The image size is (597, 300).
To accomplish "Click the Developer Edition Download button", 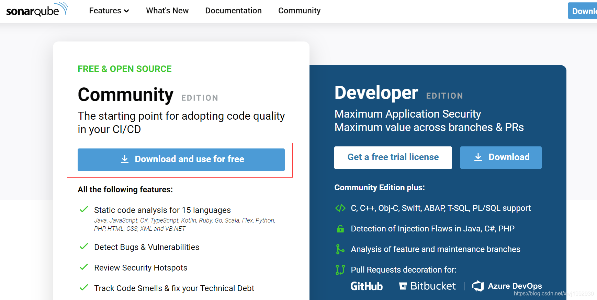I will coord(501,157).
